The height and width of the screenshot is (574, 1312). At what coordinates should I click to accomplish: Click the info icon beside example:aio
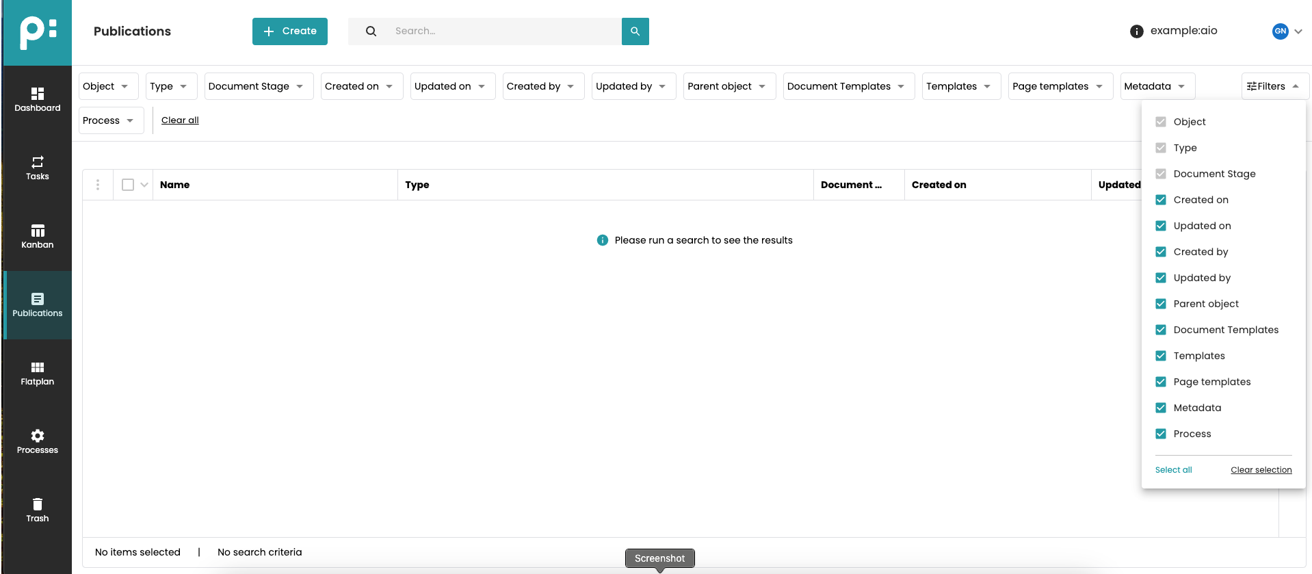[x=1136, y=31]
